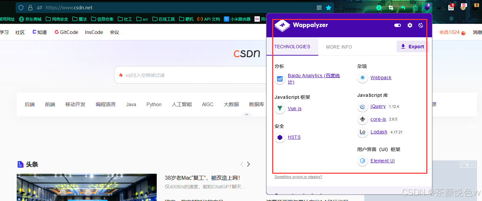Click the crop screenshot extension icon
The image size is (482, 201).
391,8
